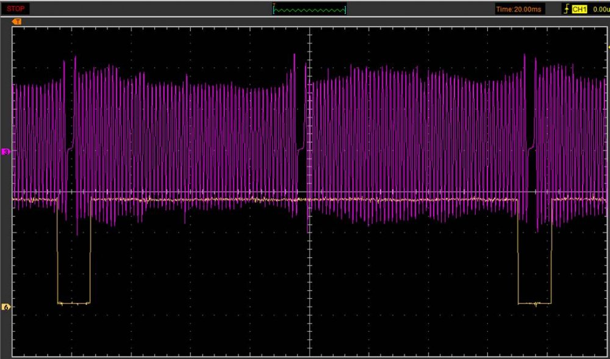Click the rising-edge trigger type icon
610x359 pixels.
(567, 9)
